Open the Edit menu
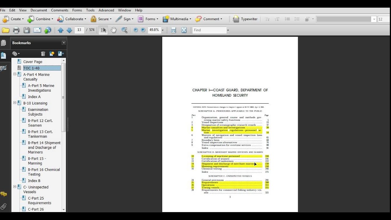The width and height of the screenshot is (391, 220). click(12, 10)
